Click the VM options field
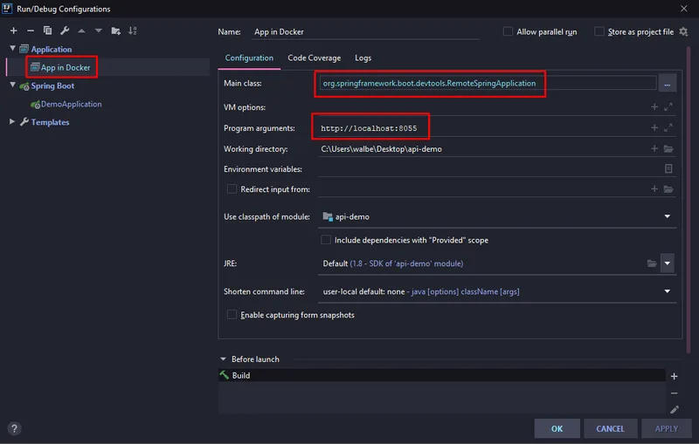 pos(482,107)
